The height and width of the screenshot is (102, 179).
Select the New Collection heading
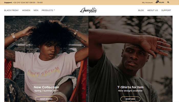tap(46, 87)
